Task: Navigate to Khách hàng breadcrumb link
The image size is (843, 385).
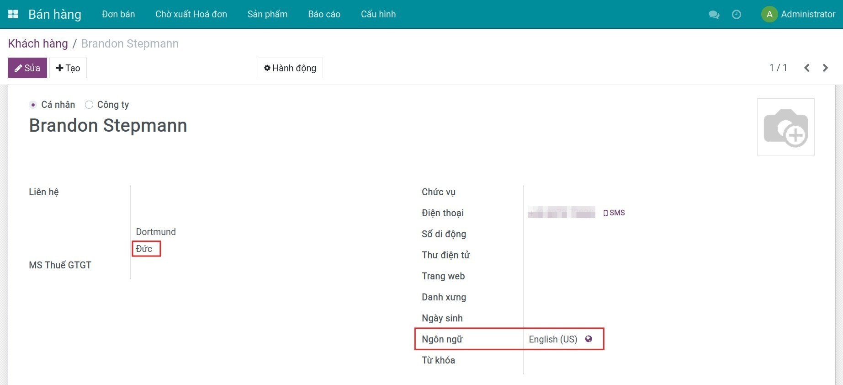Action: (x=38, y=43)
